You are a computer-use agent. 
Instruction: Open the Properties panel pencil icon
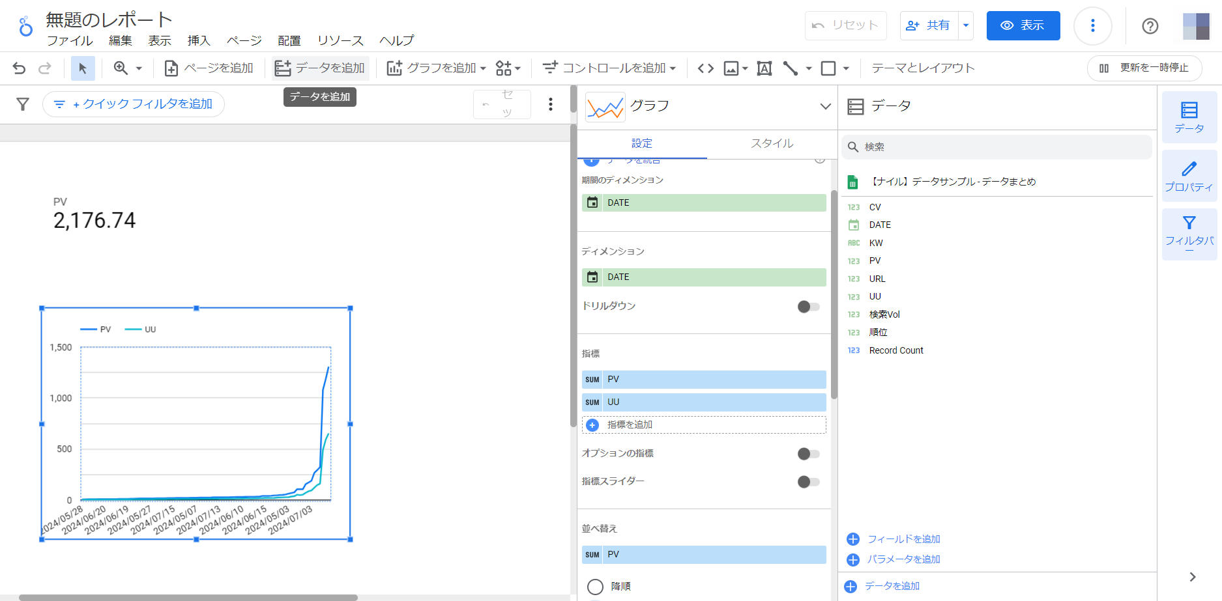[x=1189, y=176]
